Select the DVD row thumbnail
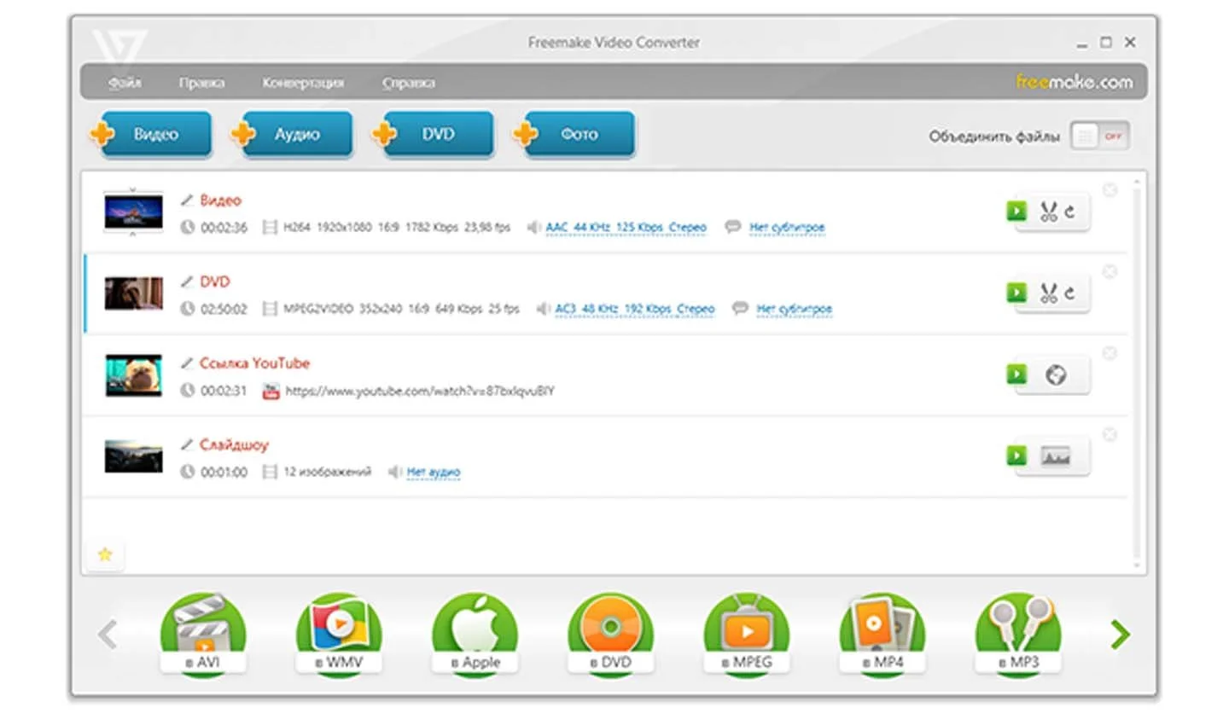 click(133, 293)
